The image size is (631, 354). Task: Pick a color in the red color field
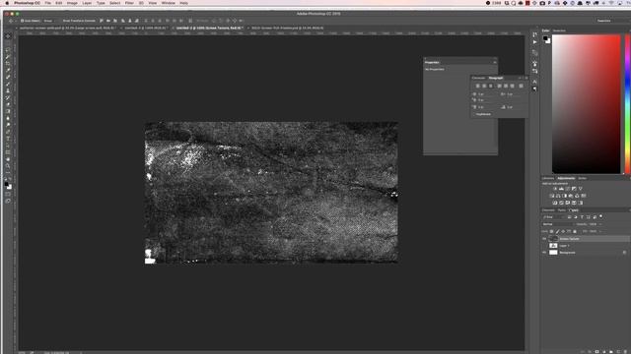click(587, 104)
